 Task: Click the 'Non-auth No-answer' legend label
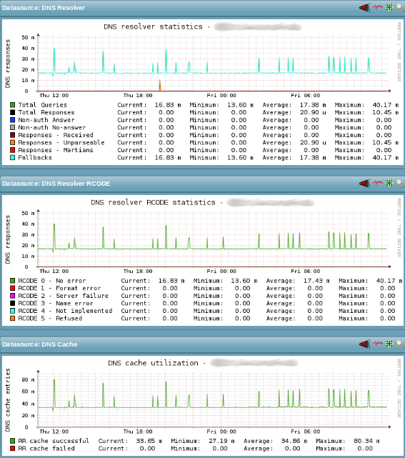point(52,128)
